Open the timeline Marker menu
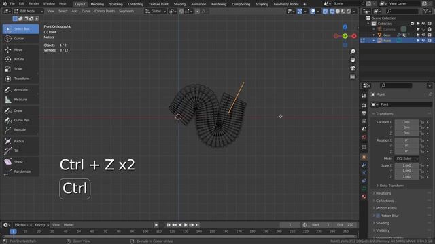The height and width of the screenshot is (244, 435). pos(69,225)
